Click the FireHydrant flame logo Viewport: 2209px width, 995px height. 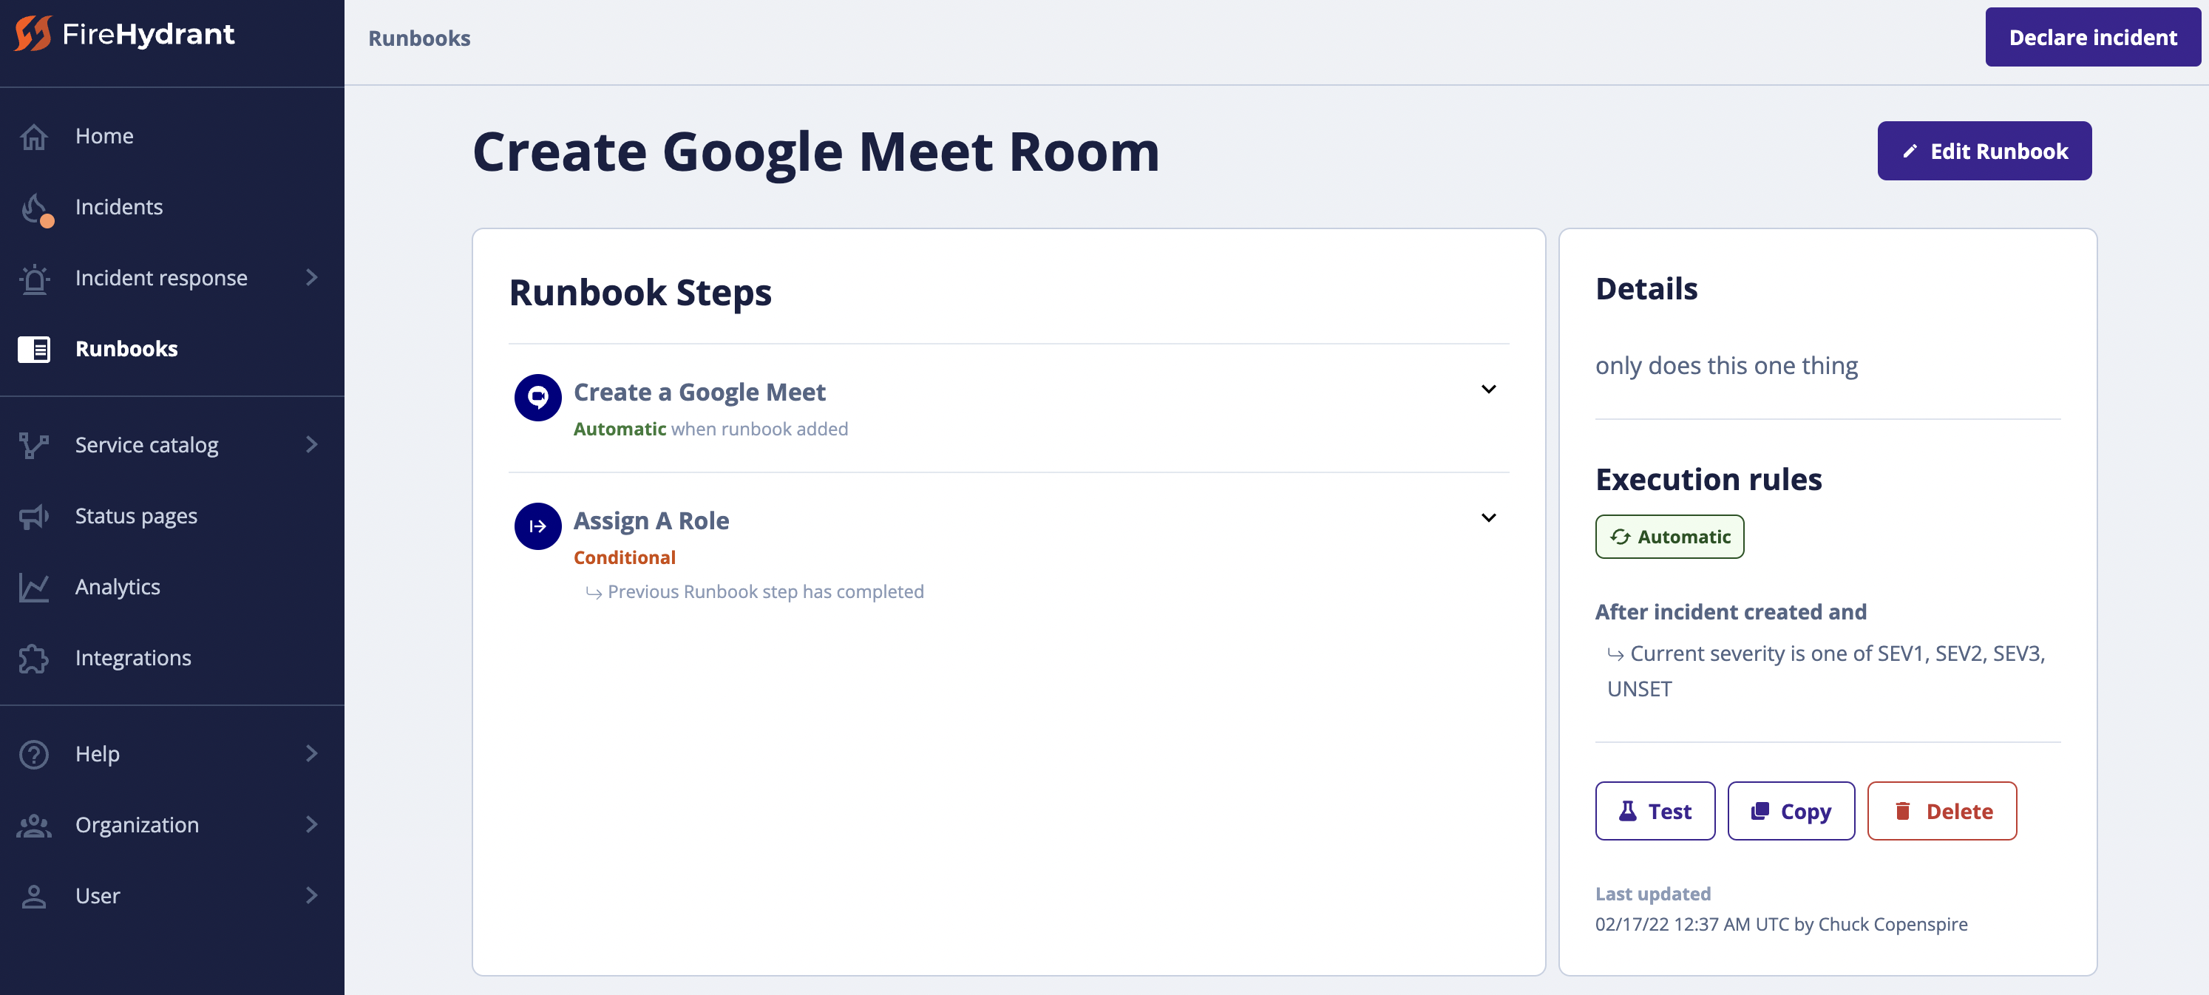point(32,34)
